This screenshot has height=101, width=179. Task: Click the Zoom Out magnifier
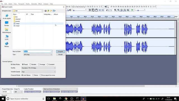pyautogui.click(x=118, y=10)
